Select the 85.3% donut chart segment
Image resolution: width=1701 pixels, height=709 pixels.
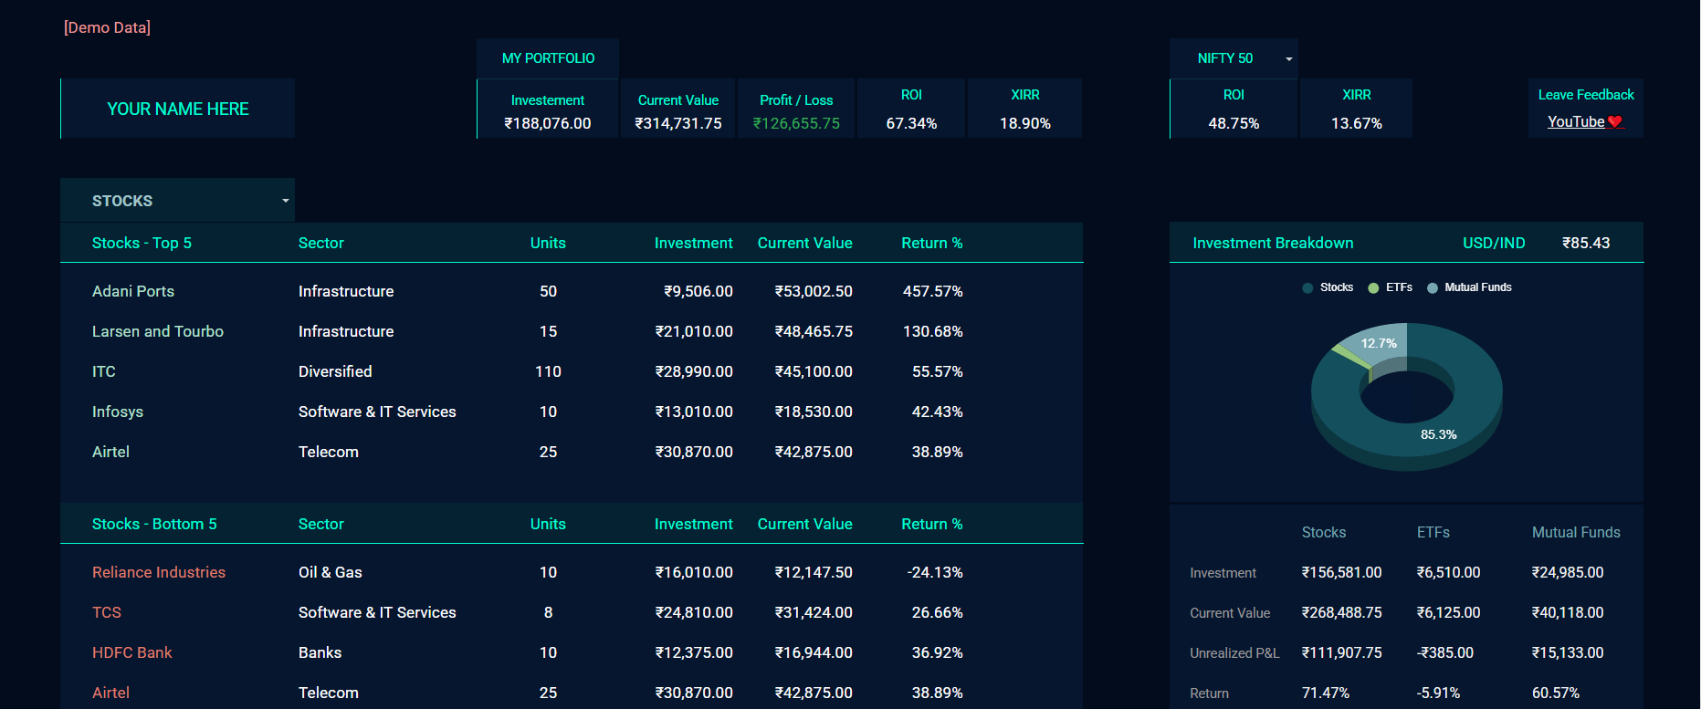click(1439, 434)
